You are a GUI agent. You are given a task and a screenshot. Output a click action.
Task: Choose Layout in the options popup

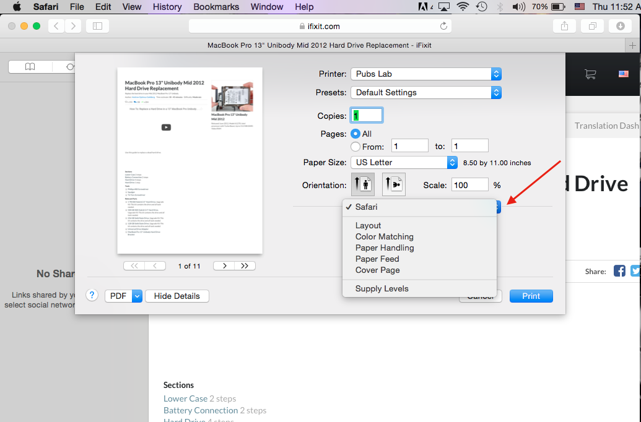pyautogui.click(x=419, y=225)
